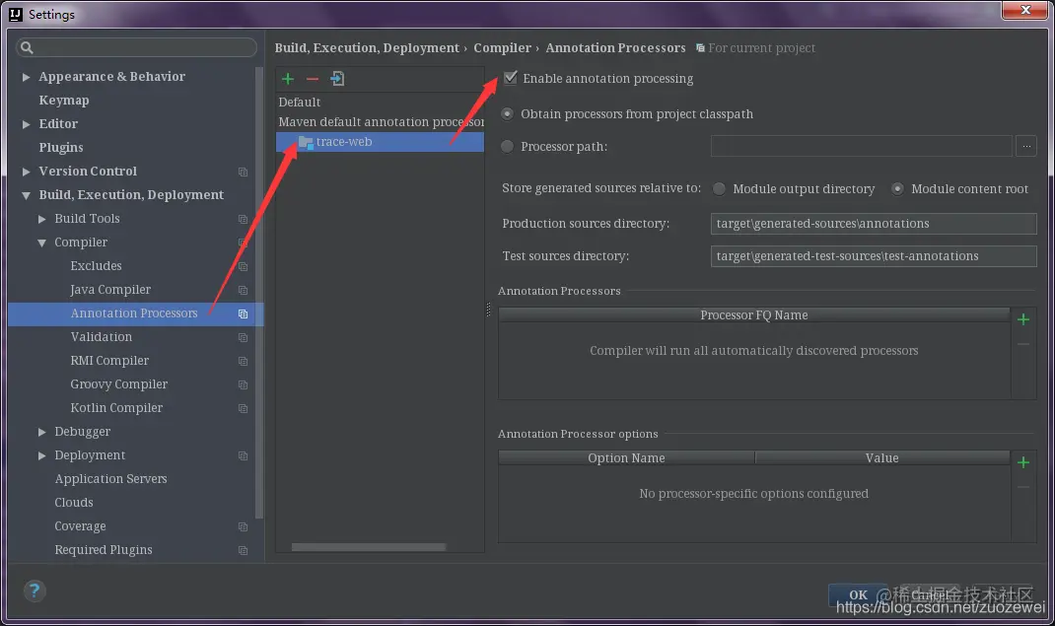
Task: Choose Module content root radio button
Action: [x=897, y=189]
